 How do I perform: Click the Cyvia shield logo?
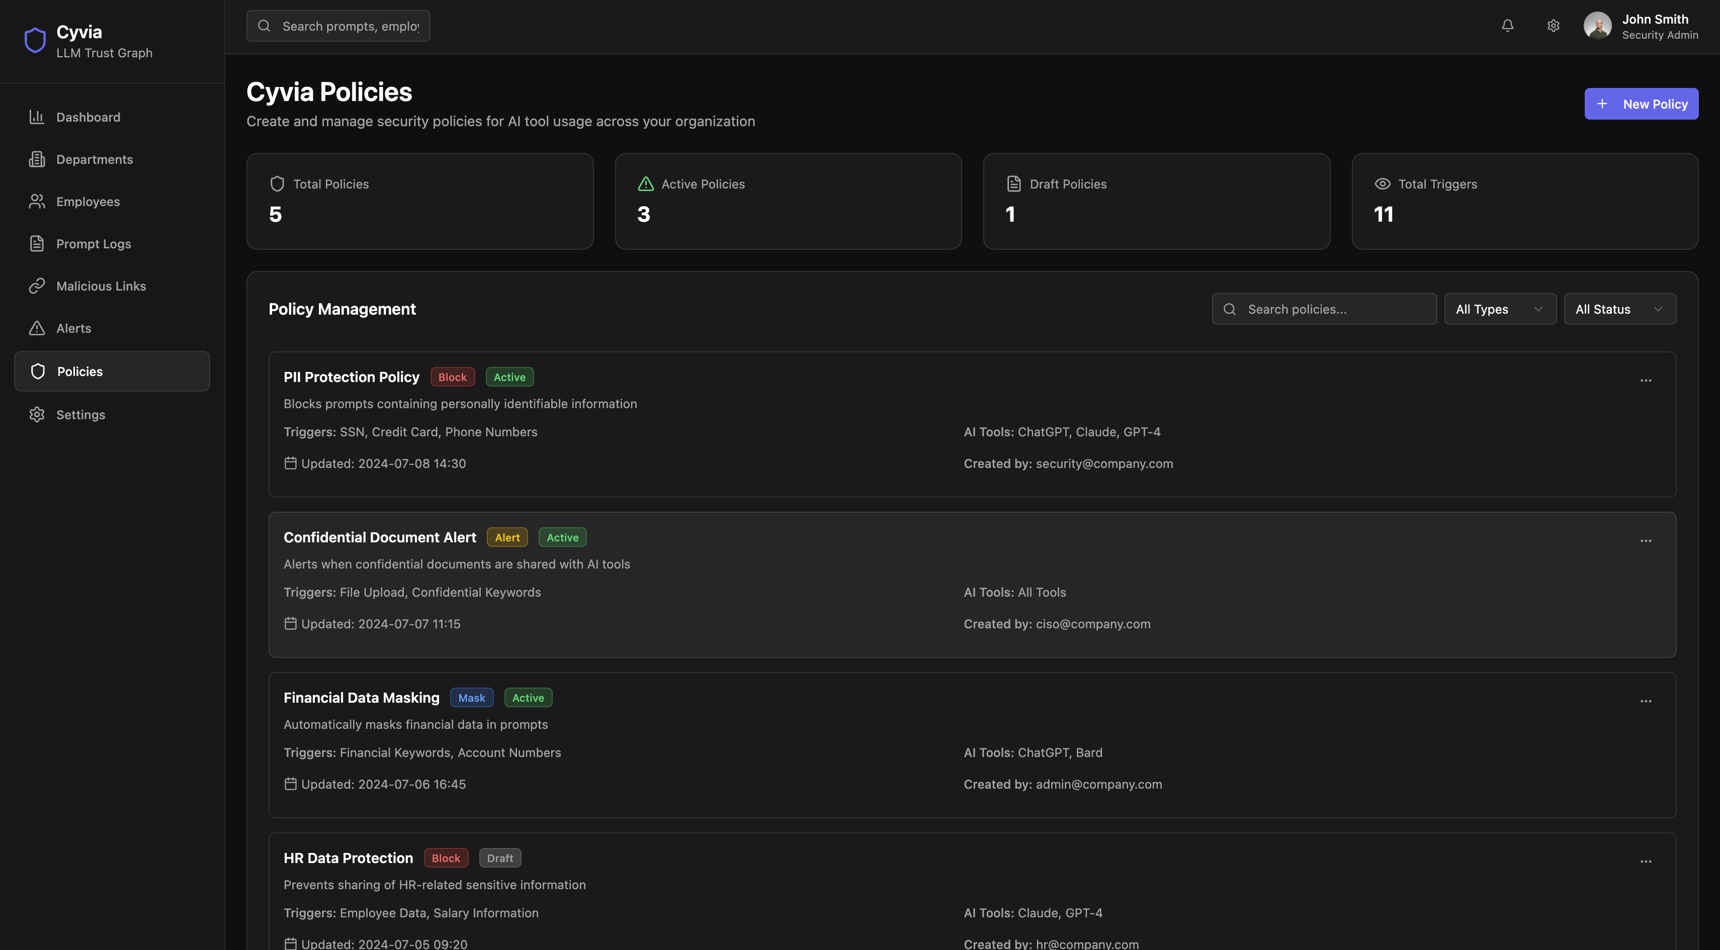pos(35,40)
